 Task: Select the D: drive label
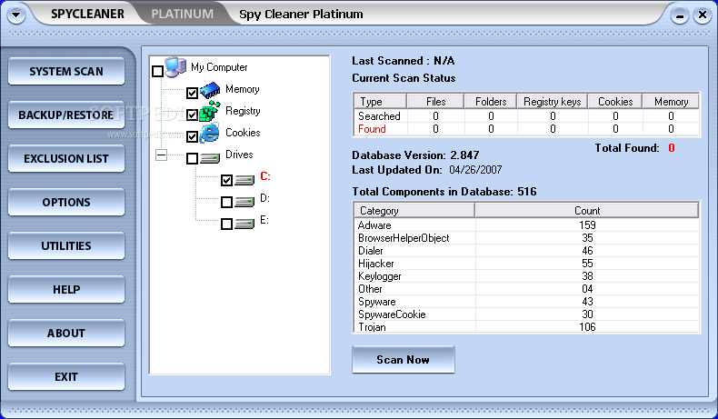coord(264,198)
